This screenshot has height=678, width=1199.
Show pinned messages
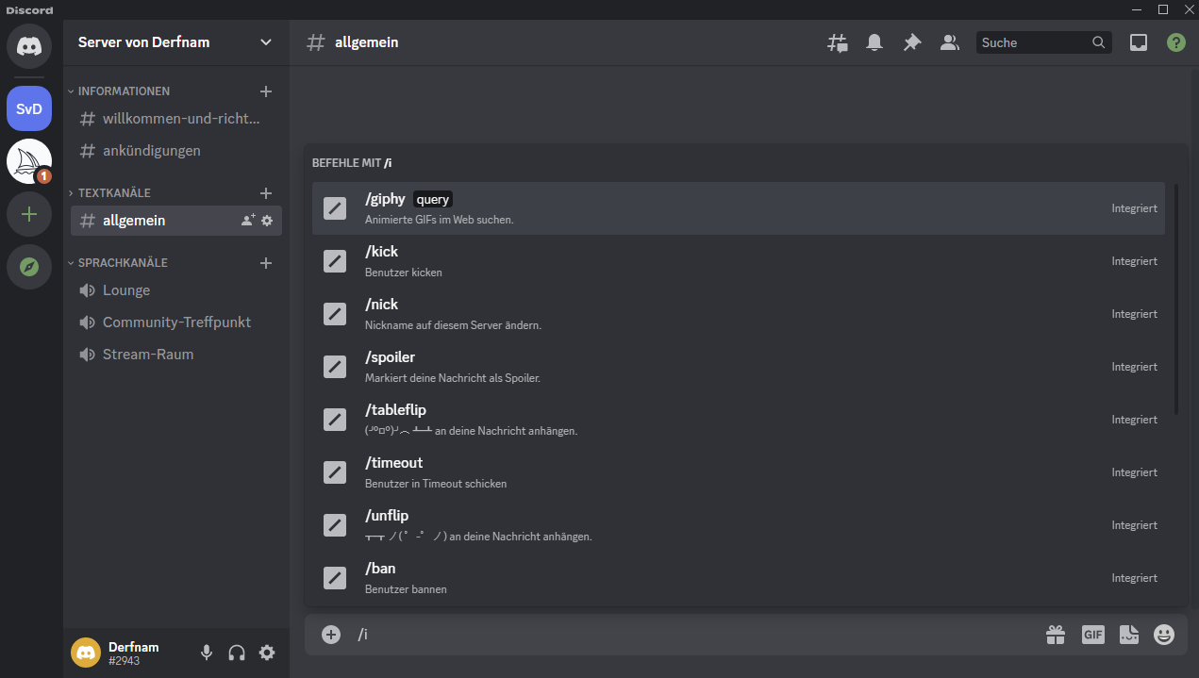point(911,42)
